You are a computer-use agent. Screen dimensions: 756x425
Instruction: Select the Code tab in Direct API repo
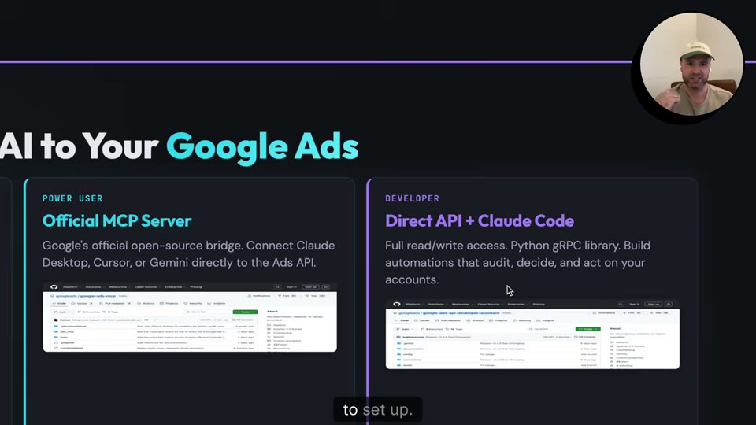click(402, 320)
